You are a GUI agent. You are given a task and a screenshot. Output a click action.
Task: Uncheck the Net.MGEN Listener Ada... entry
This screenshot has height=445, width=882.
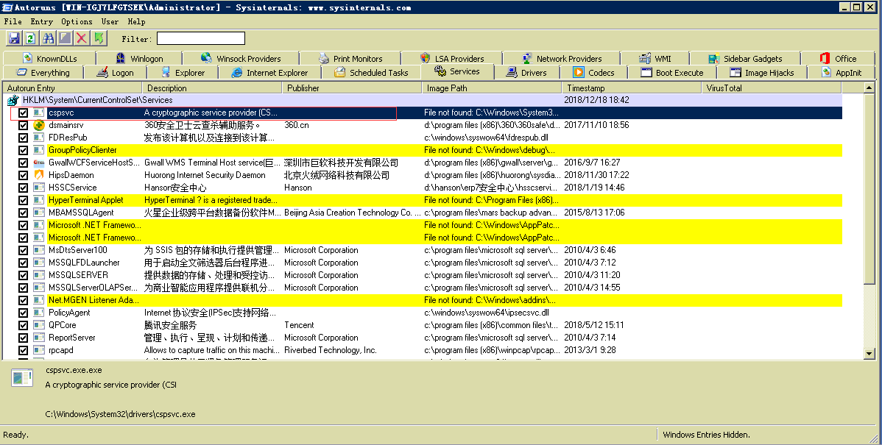point(23,300)
